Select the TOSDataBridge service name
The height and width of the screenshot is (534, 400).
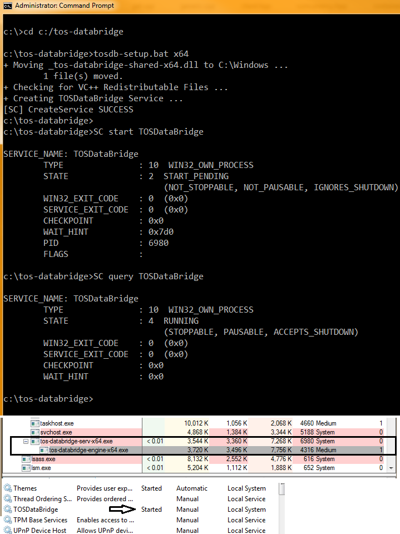coord(36,509)
